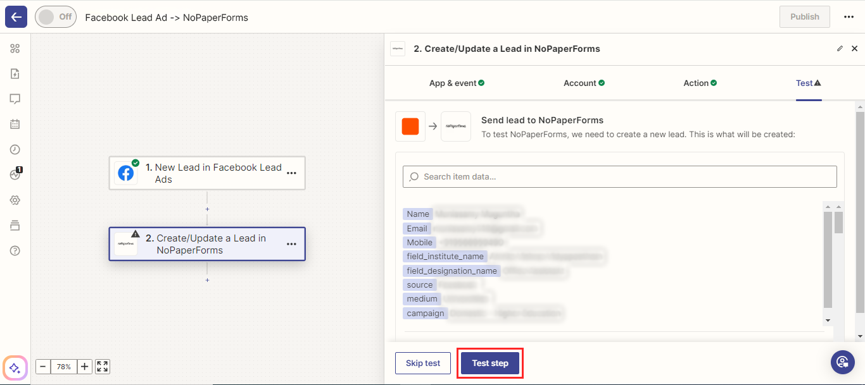865x385 pixels.
Task: Open the AI sparkle assistant button
Action: pyautogui.click(x=15, y=368)
